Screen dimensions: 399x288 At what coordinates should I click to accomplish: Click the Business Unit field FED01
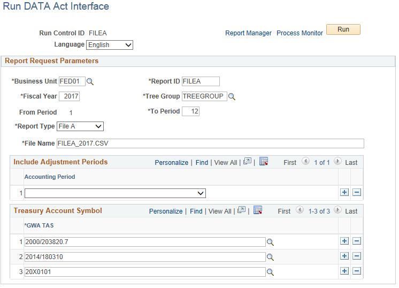point(72,81)
